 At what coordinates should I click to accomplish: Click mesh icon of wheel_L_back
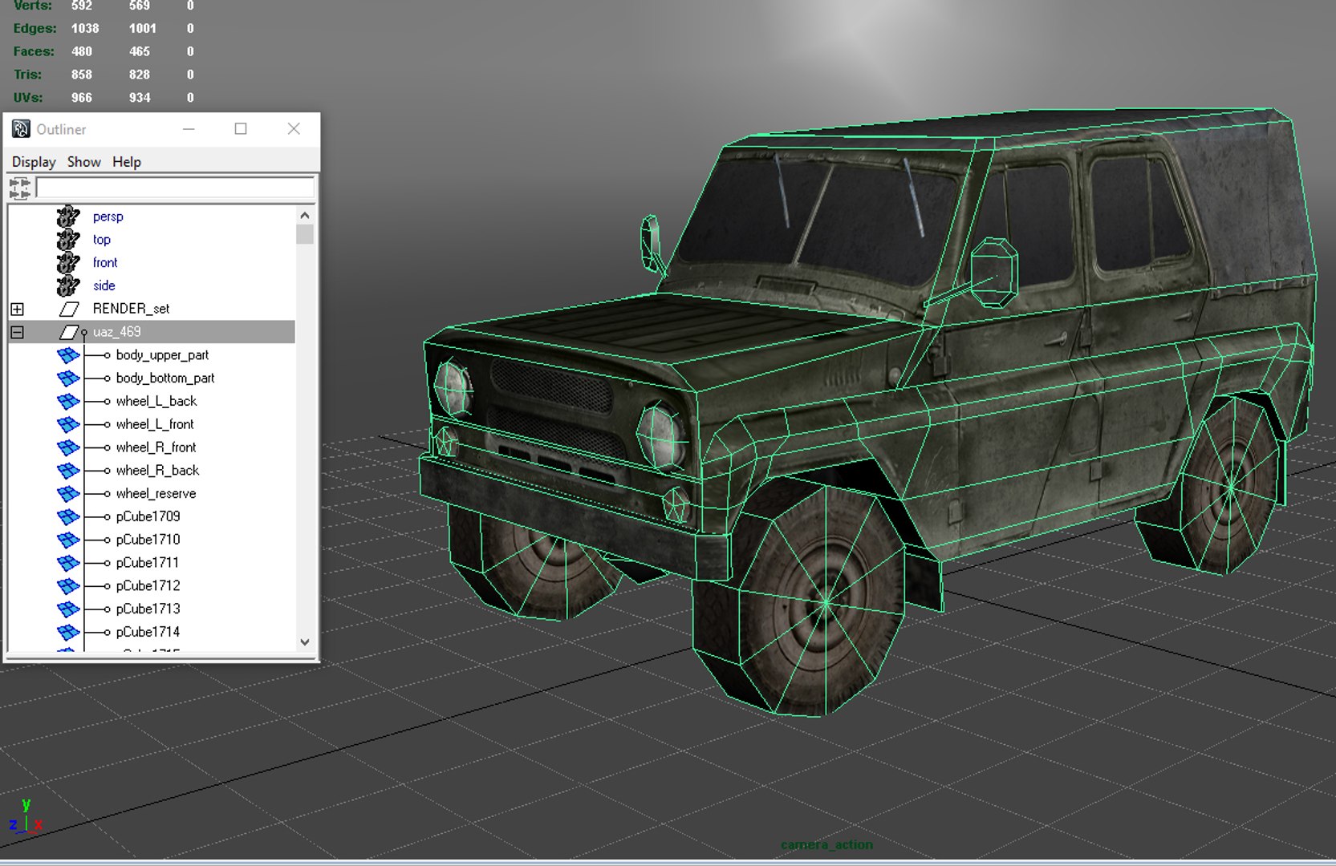(68, 401)
